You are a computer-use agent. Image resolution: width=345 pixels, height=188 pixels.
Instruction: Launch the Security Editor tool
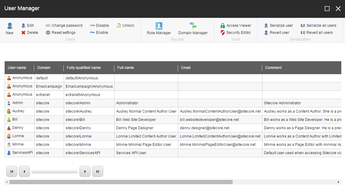[x=236, y=32]
